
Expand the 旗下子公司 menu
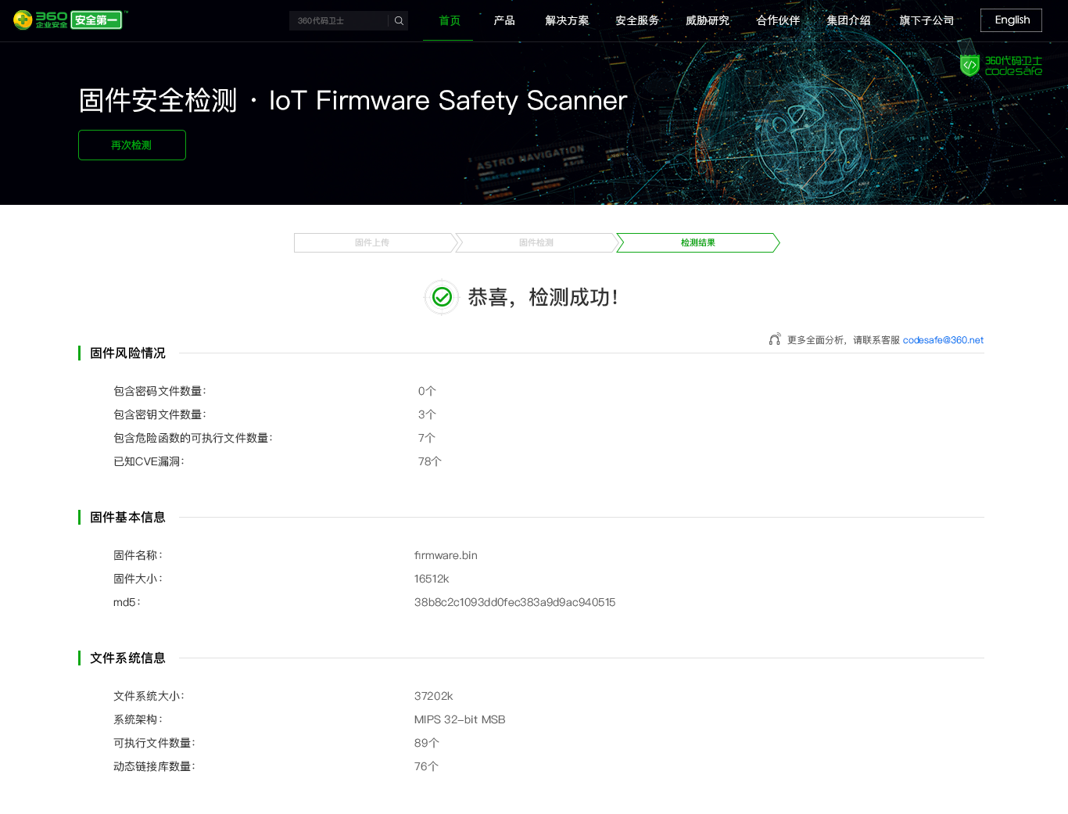point(926,20)
